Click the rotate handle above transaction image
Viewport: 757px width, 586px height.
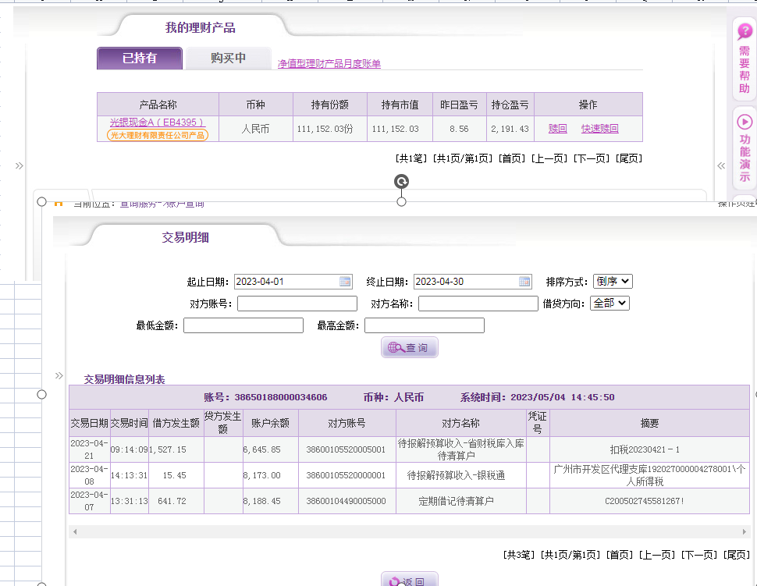point(401,182)
